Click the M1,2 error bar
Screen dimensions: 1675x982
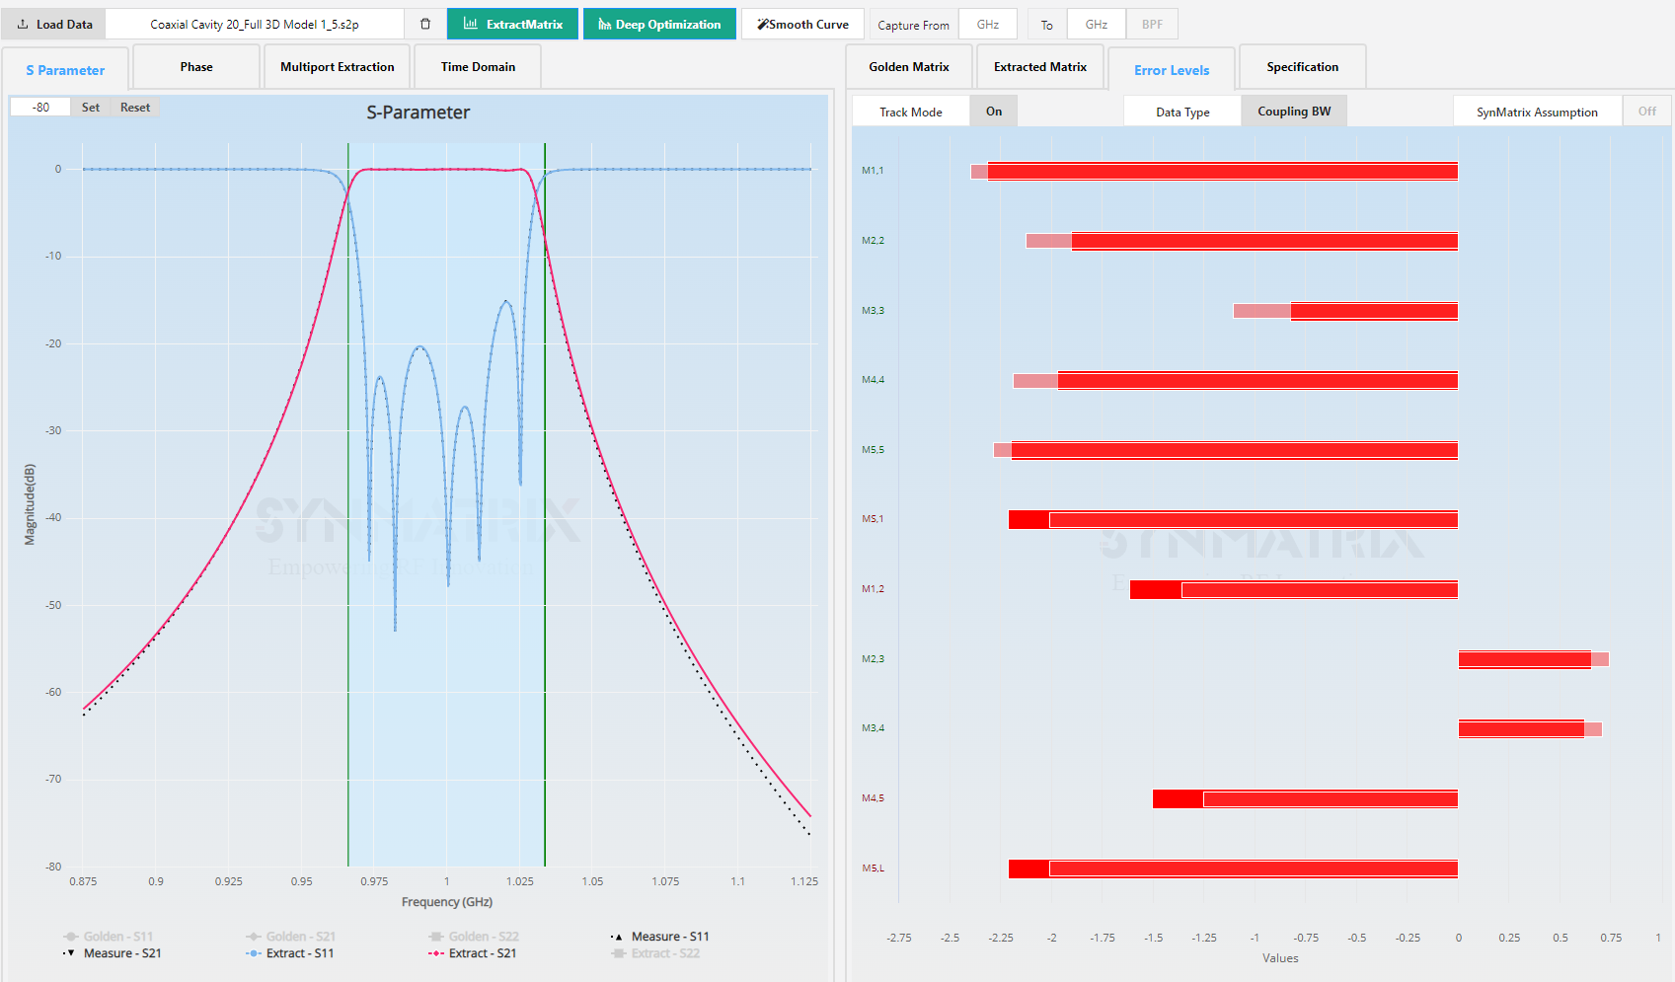1294,589
